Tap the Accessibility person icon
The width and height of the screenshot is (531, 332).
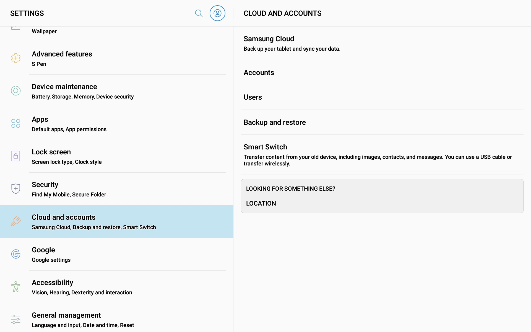click(x=16, y=287)
